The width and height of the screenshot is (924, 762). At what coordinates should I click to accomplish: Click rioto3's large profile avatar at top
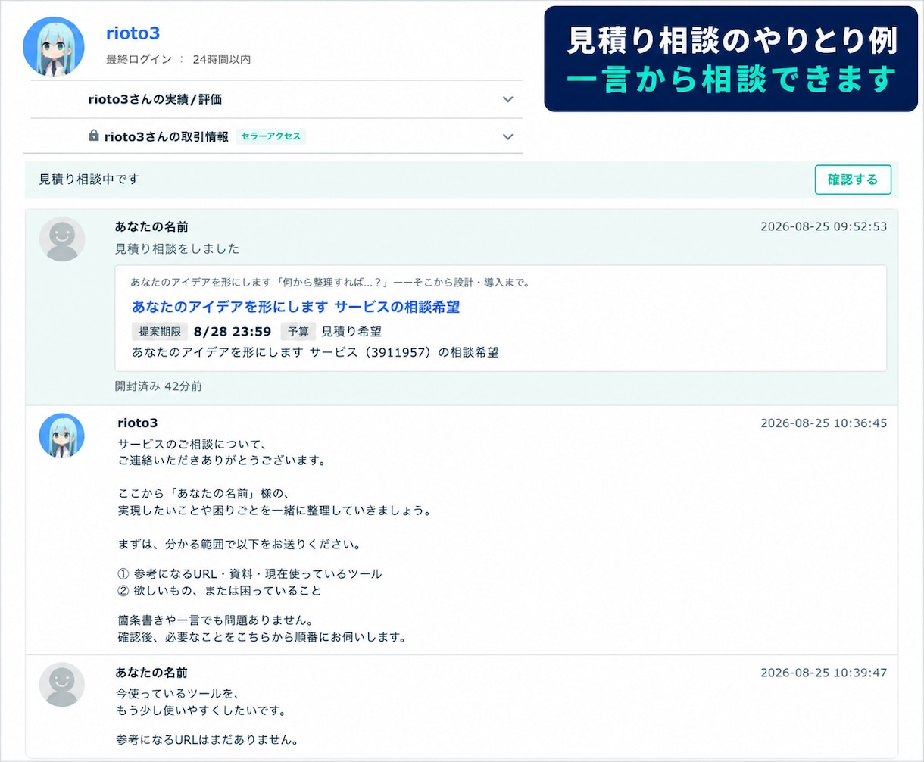53,45
